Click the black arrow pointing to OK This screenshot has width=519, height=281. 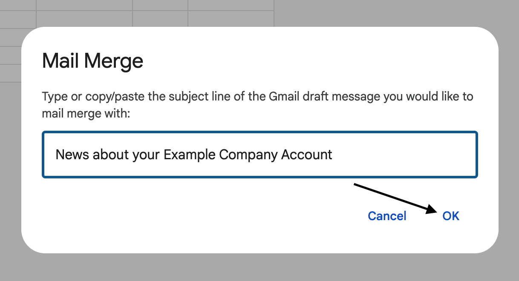click(394, 197)
